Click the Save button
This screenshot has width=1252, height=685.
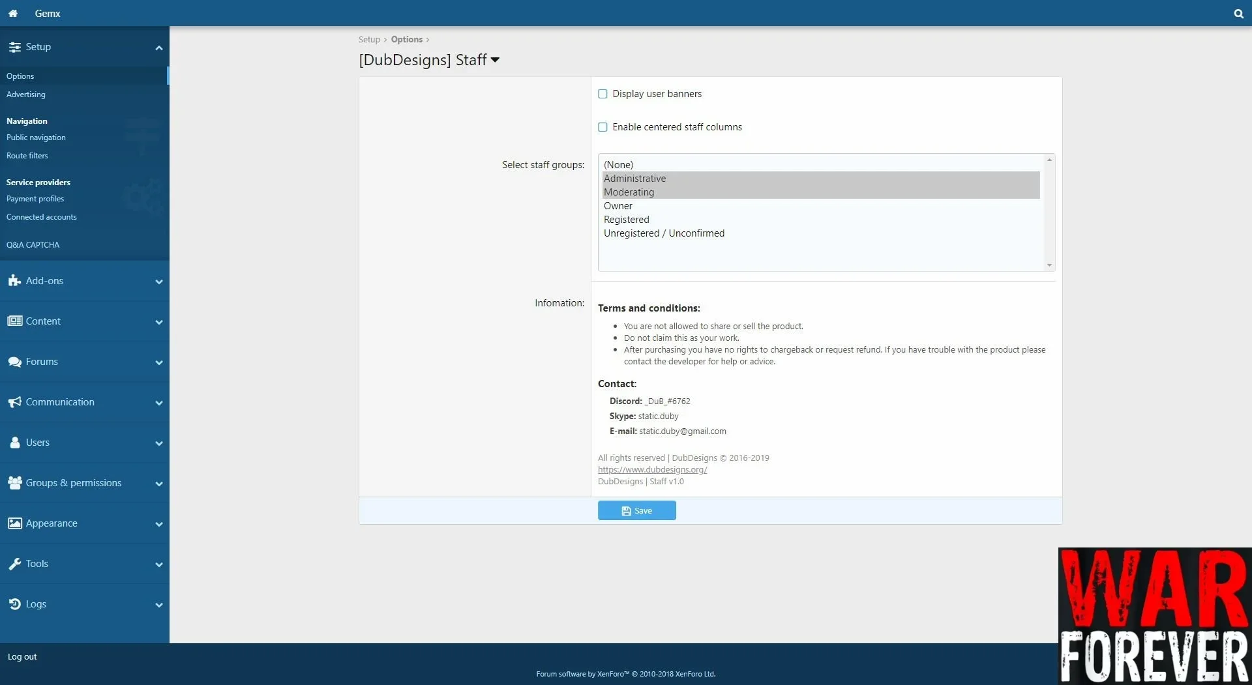click(636, 510)
